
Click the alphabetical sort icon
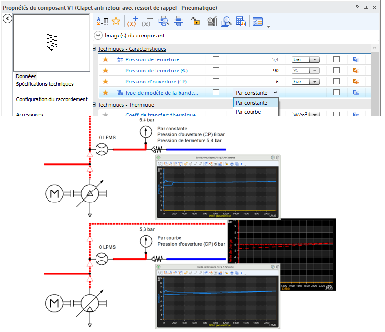click(x=102, y=21)
